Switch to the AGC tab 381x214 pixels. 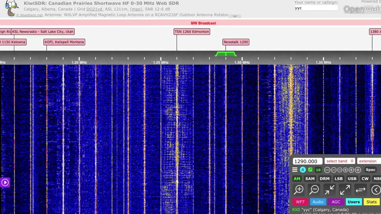pyautogui.click(x=336, y=202)
